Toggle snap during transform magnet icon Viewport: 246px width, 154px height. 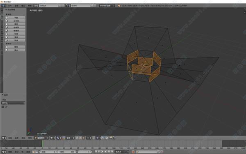pyautogui.click(x=94, y=138)
